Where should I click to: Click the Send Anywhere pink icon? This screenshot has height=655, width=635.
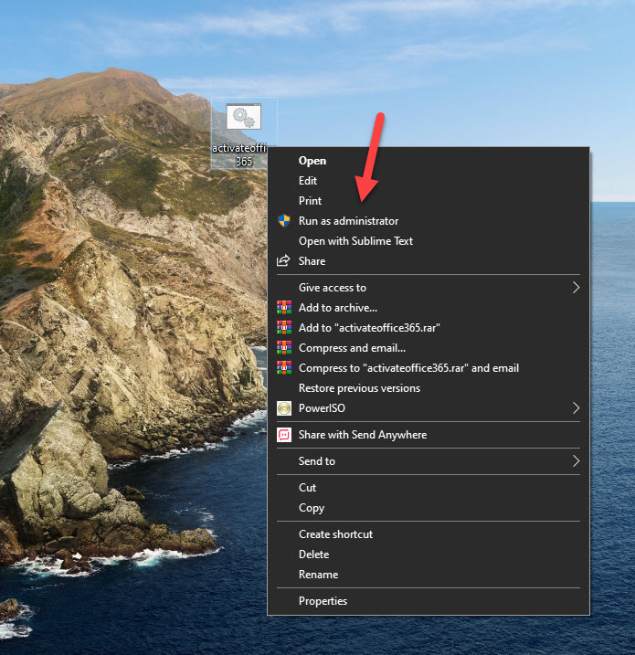coord(284,435)
